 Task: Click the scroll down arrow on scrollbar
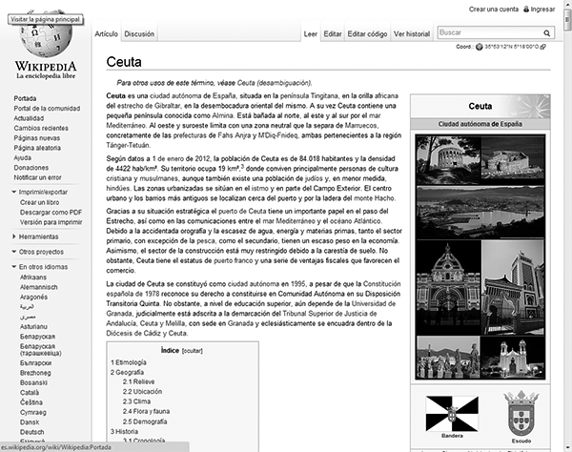pyautogui.click(x=565, y=445)
